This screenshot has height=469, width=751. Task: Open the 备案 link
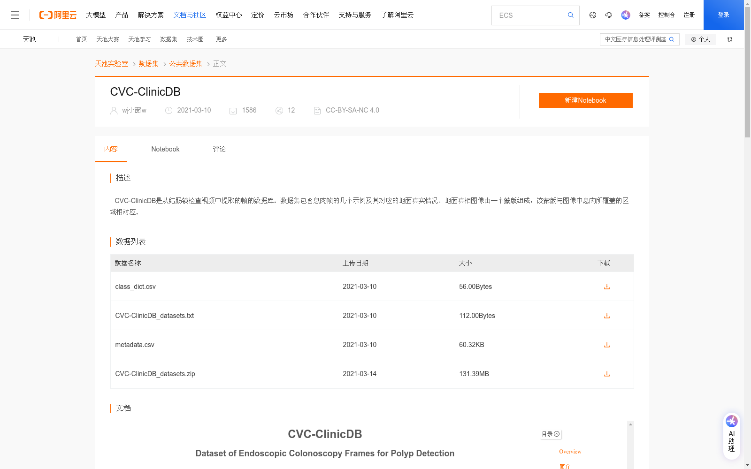tap(644, 15)
